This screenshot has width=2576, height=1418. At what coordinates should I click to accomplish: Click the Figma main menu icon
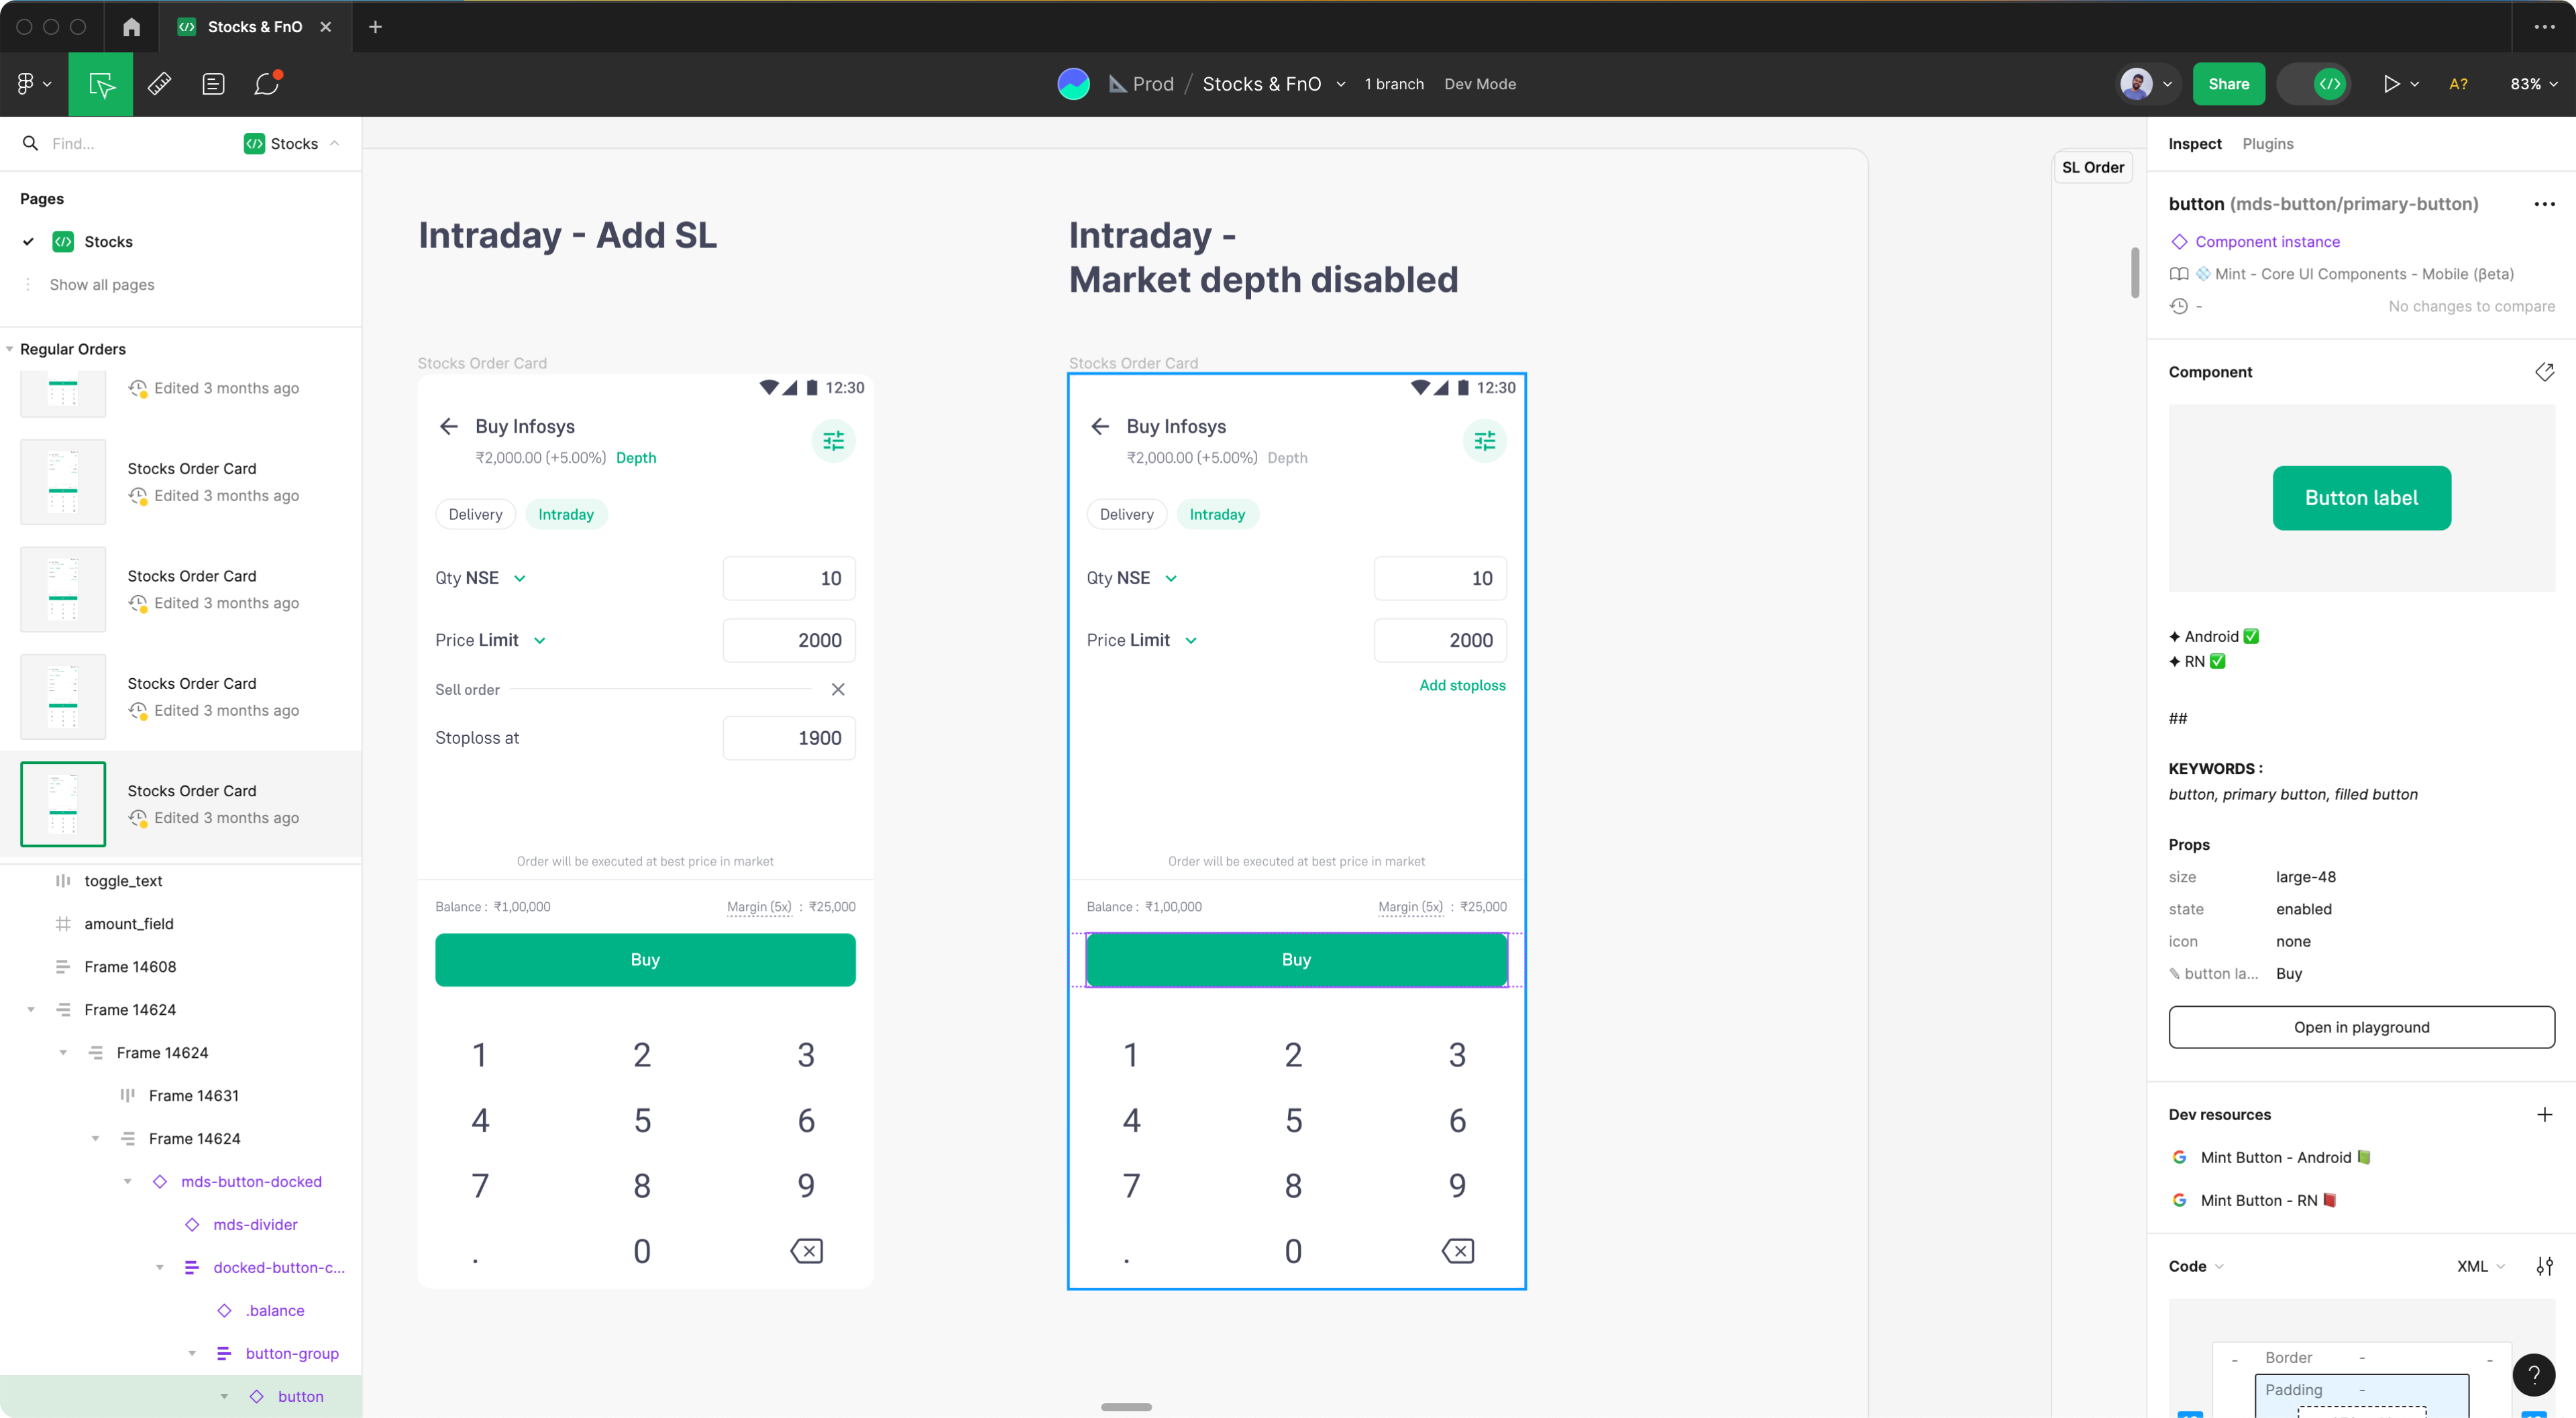tap(32, 84)
